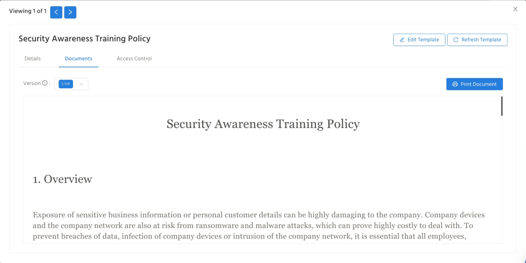Click the Exposure of sensitive business paragraph
526x263 pixels.
click(259, 225)
